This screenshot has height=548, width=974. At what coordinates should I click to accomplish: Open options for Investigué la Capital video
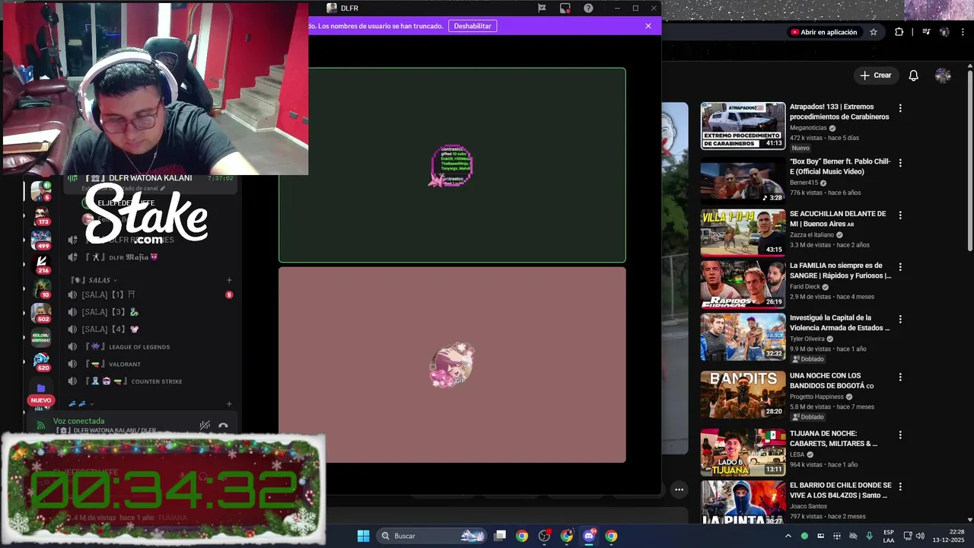pos(900,319)
